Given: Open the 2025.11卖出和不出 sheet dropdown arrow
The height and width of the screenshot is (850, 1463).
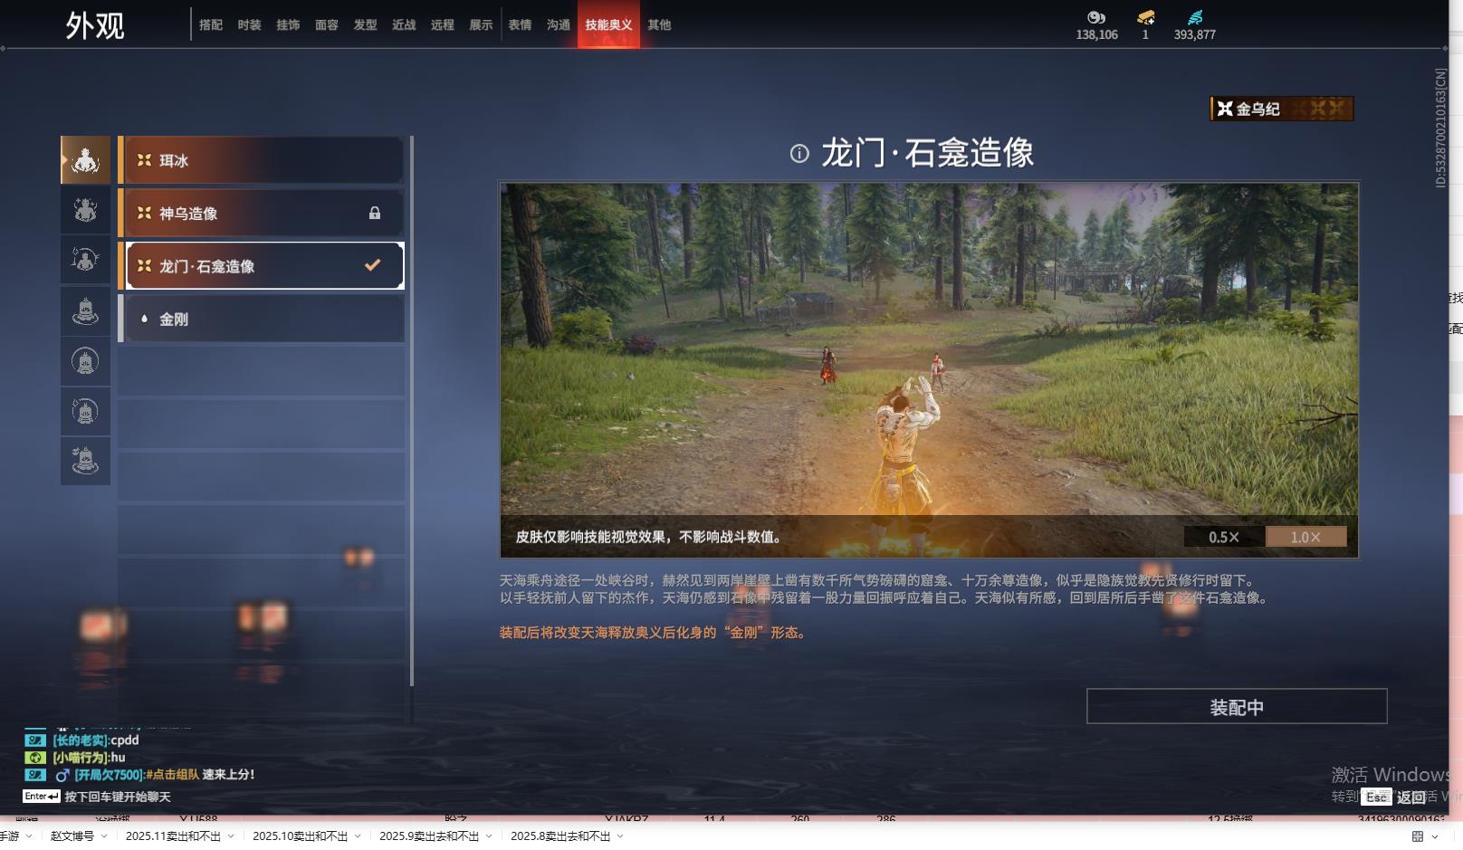Looking at the screenshot, I should (231, 836).
